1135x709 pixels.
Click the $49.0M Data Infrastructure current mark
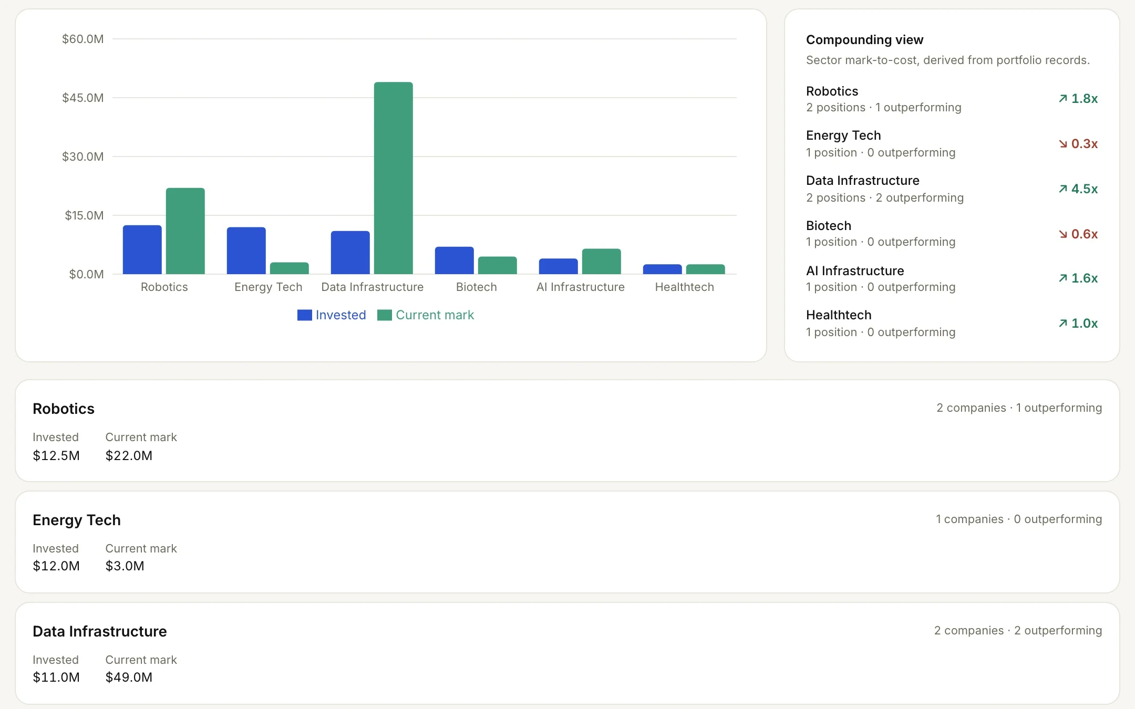(129, 677)
